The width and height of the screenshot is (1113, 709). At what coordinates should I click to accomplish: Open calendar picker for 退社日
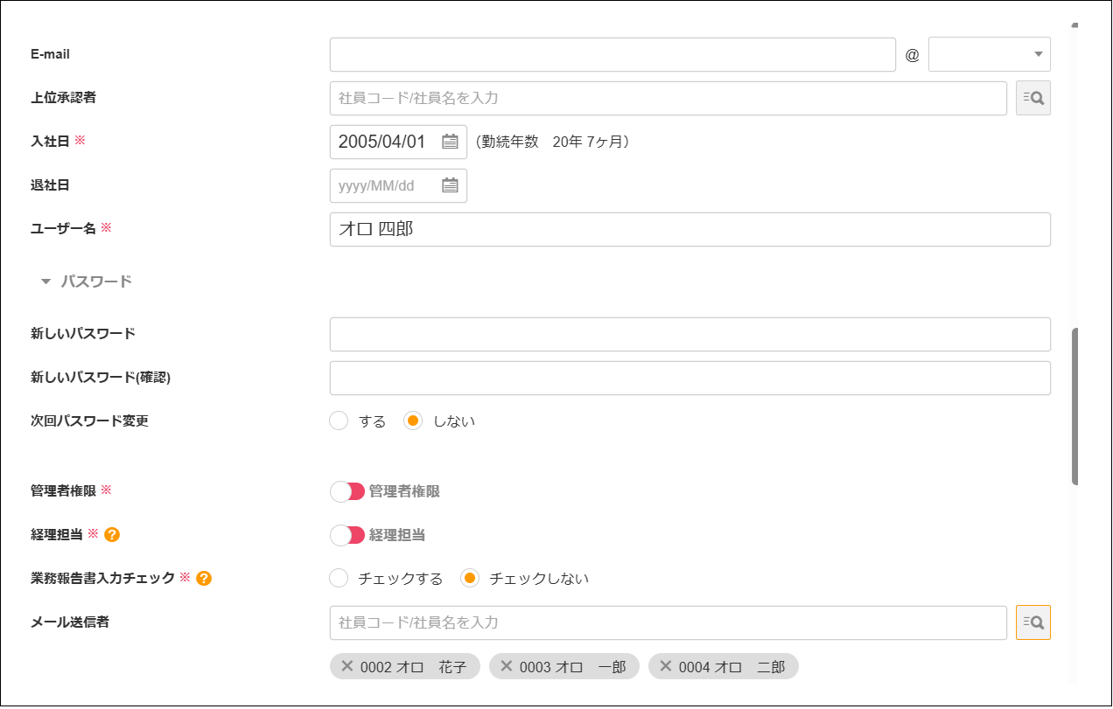(x=450, y=185)
